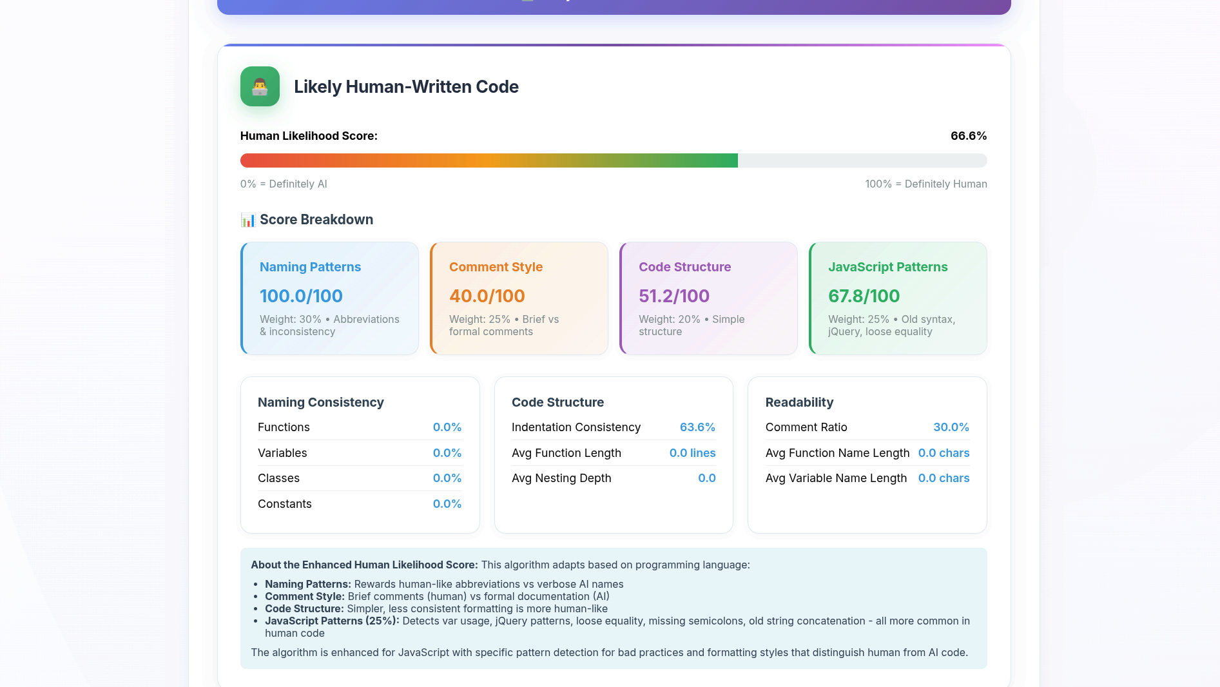Click the bar chart icon beside Score Breakdown
The width and height of the screenshot is (1220, 687).
[x=248, y=220]
